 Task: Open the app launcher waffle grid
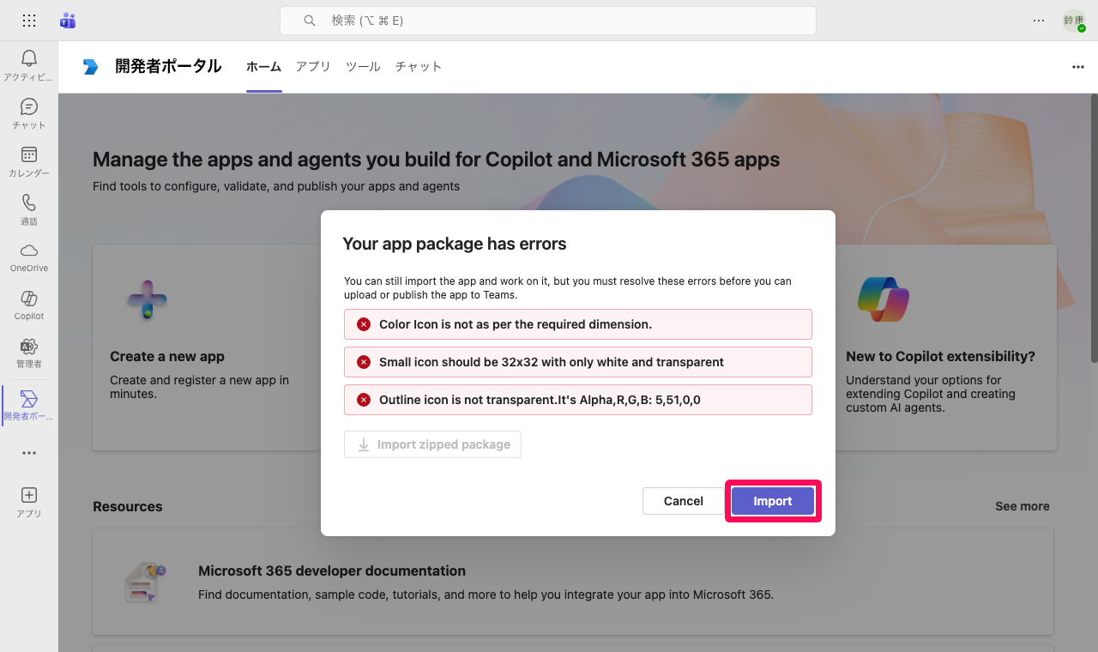[x=29, y=21]
